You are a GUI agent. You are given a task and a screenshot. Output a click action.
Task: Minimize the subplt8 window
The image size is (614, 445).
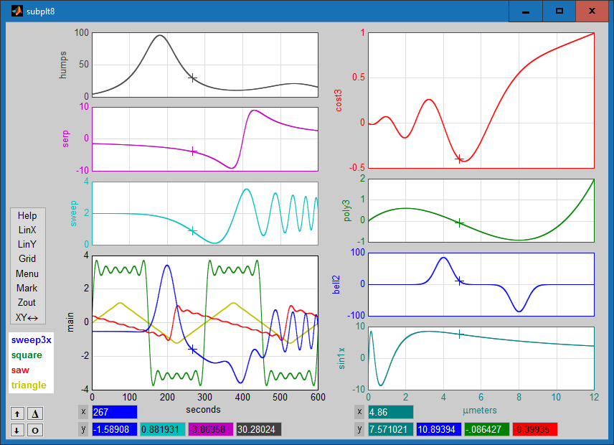pos(526,11)
